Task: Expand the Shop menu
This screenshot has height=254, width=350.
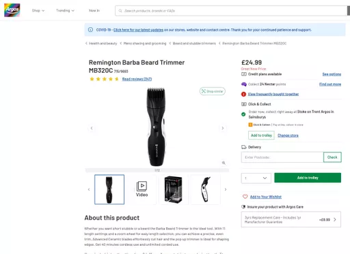Action: point(38,10)
